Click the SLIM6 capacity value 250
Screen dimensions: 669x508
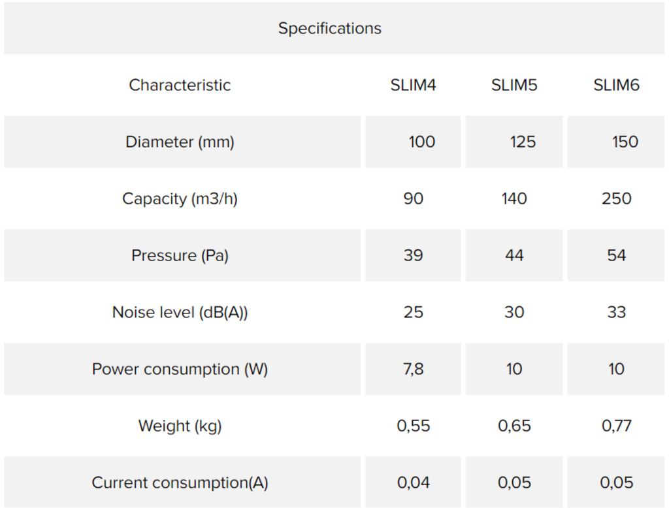pyautogui.click(x=616, y=198)
